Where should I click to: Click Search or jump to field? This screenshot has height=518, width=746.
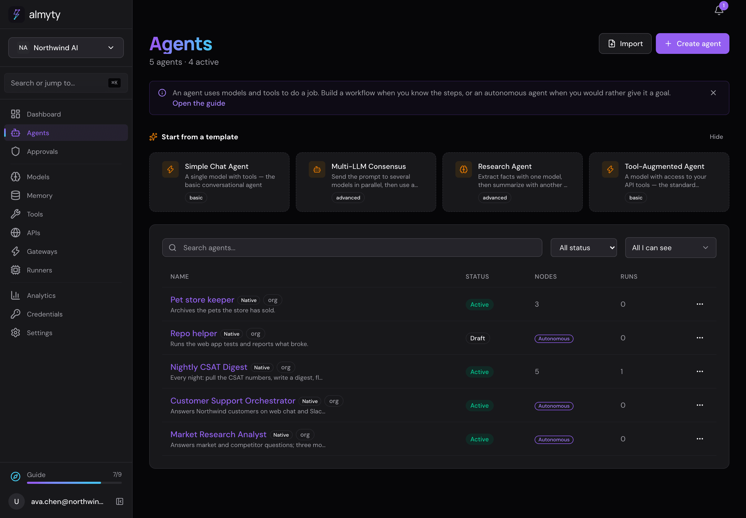[66, 83]
